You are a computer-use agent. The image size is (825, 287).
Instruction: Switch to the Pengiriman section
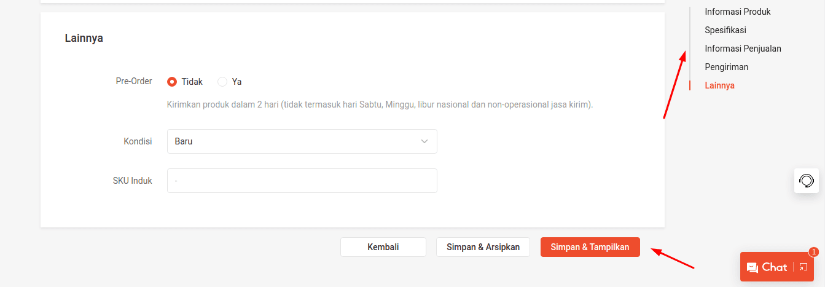tap(726, 67)
